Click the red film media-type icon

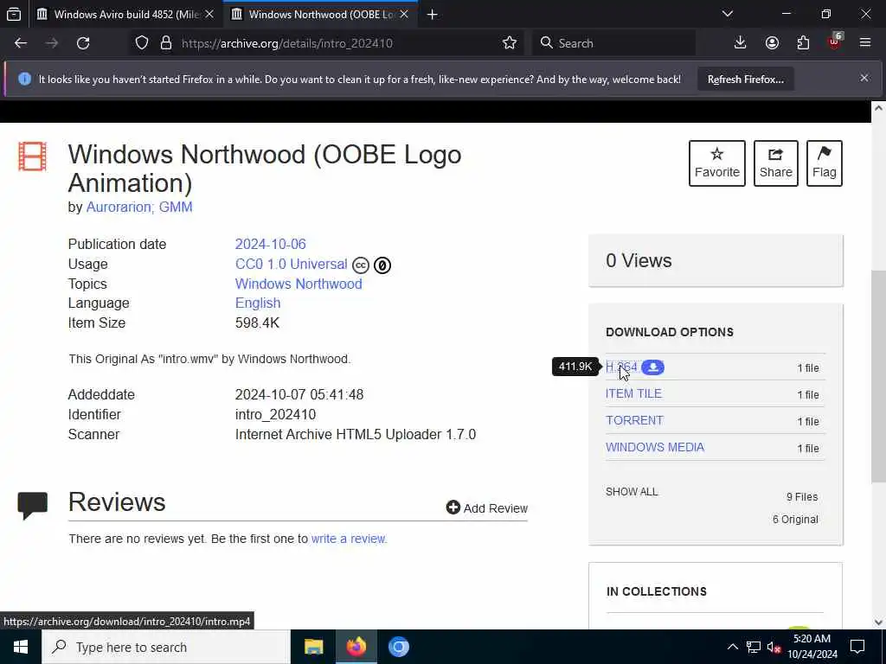point(32,156)
